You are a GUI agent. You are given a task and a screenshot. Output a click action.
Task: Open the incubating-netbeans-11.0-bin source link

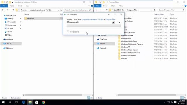(92, 19)
